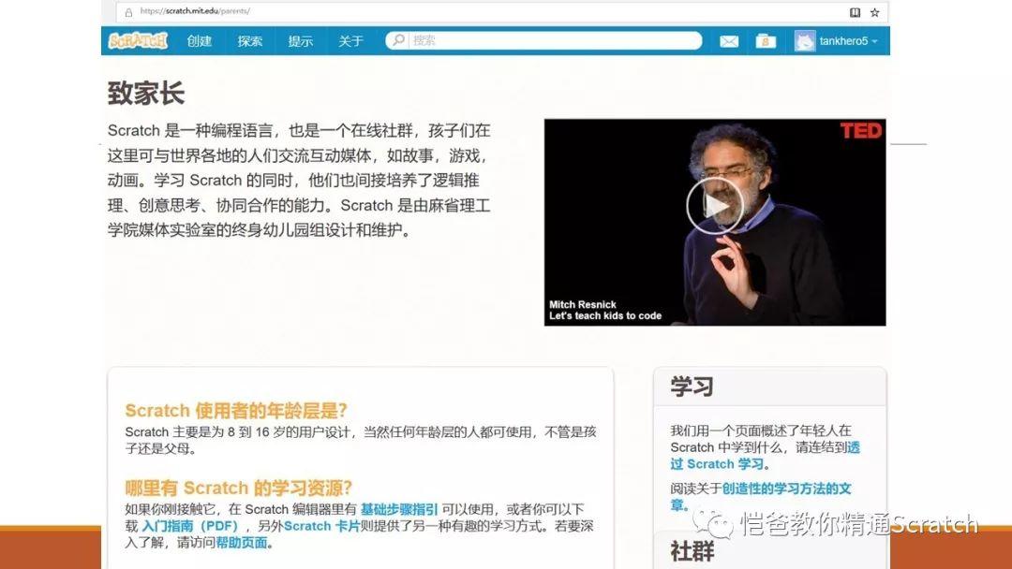
Task: Open the messages envelope icon
Action: [x=729, y=41]
